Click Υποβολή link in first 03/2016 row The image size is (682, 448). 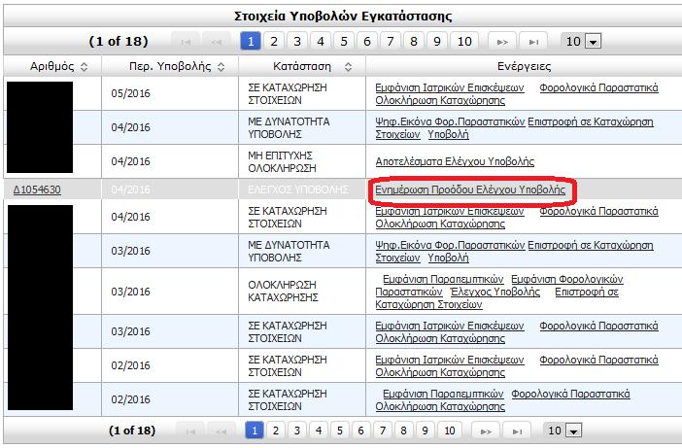[x=448, y=258]
